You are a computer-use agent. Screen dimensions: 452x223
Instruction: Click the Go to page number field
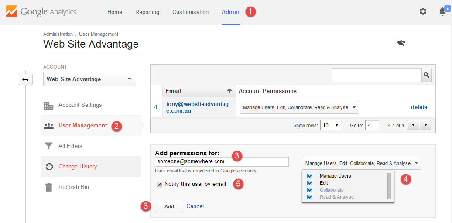tap(372, 126)
